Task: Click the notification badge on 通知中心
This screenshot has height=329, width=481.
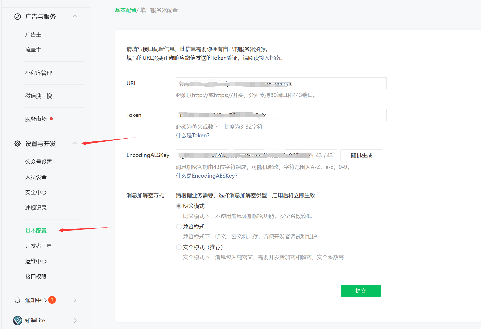Action: coord(53,300)
